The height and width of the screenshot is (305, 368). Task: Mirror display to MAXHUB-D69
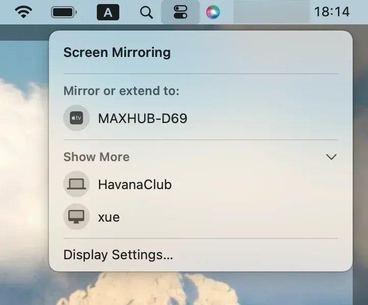tap(201, 118)
